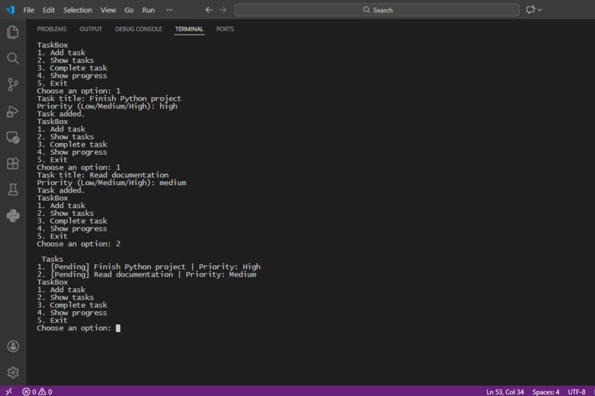Expand the Copilot chat dropdown chevron
Image resolution: width=595 pixels, height=396 pixels.
[x=540, y=10]
